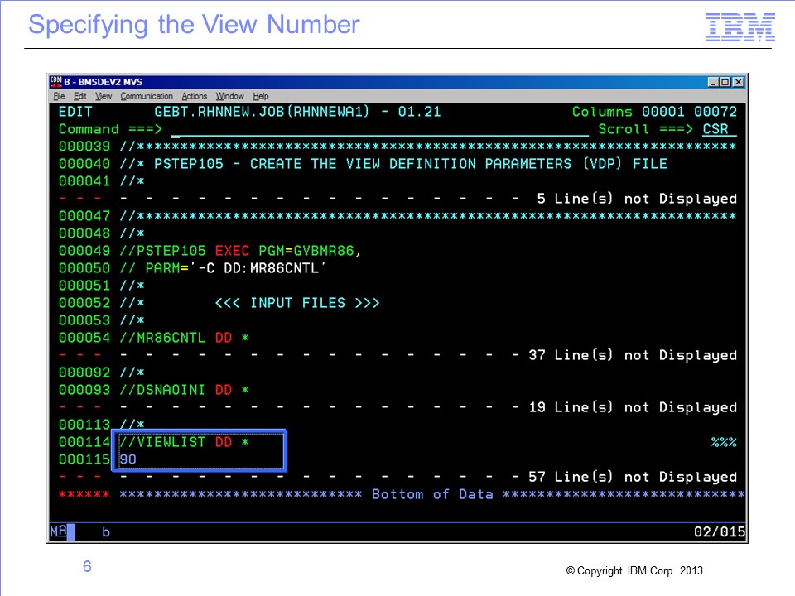Click line number 000039
This screenshot has width=795, height=596.
[84, 147]
